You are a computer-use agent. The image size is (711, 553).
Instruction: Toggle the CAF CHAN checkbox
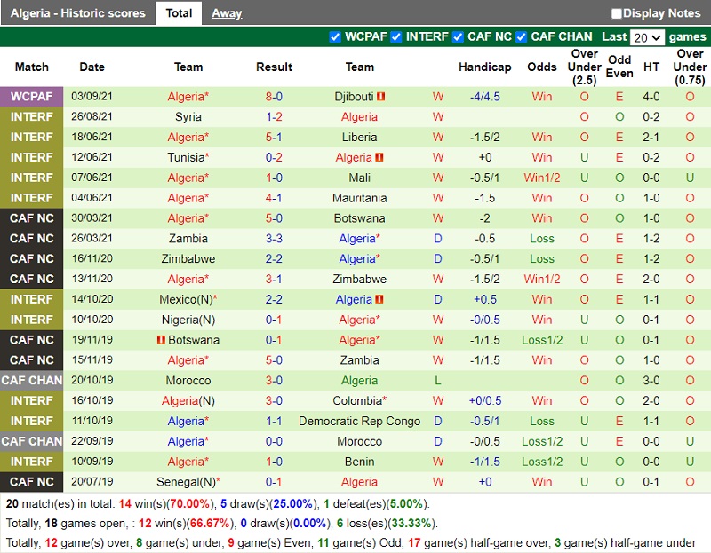[x=521, y=37]
